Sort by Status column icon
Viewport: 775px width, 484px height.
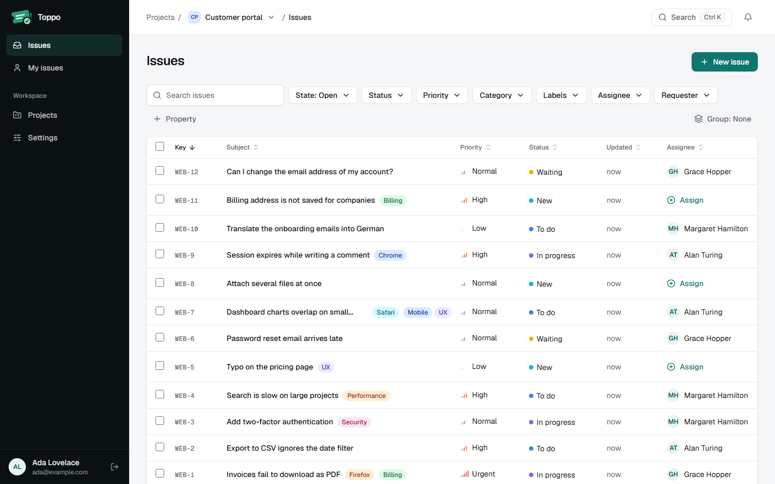point(555,147)
